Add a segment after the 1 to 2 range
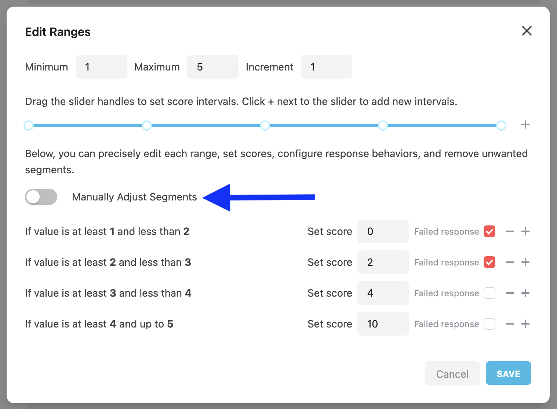The height and width of the screenshot is (409, 557). [x=525, y=232]
